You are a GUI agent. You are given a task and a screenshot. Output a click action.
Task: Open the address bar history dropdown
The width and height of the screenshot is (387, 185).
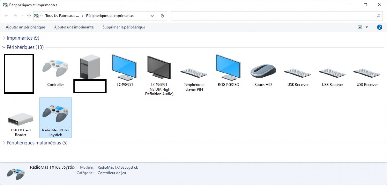tap(152, 16)
